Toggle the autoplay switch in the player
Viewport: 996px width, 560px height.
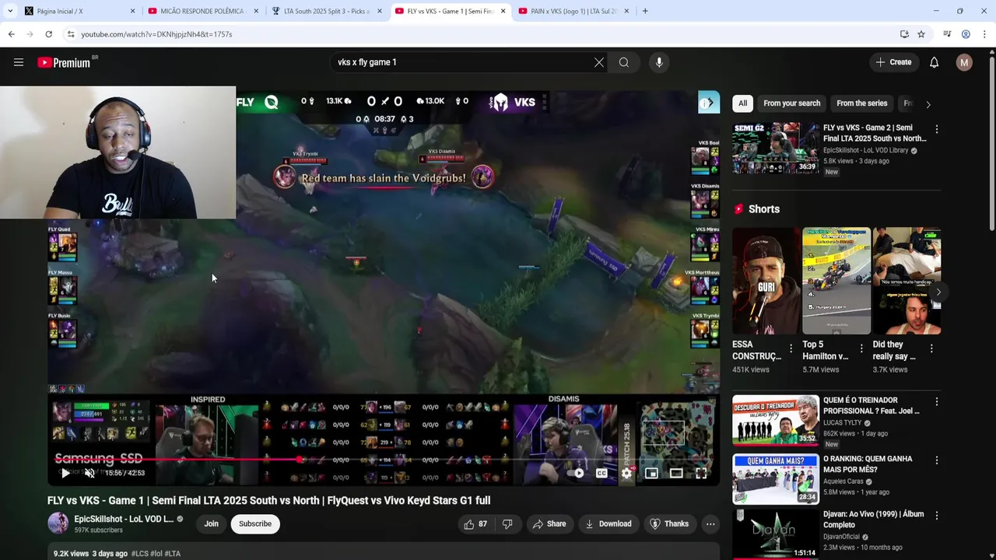click(577, 473)
